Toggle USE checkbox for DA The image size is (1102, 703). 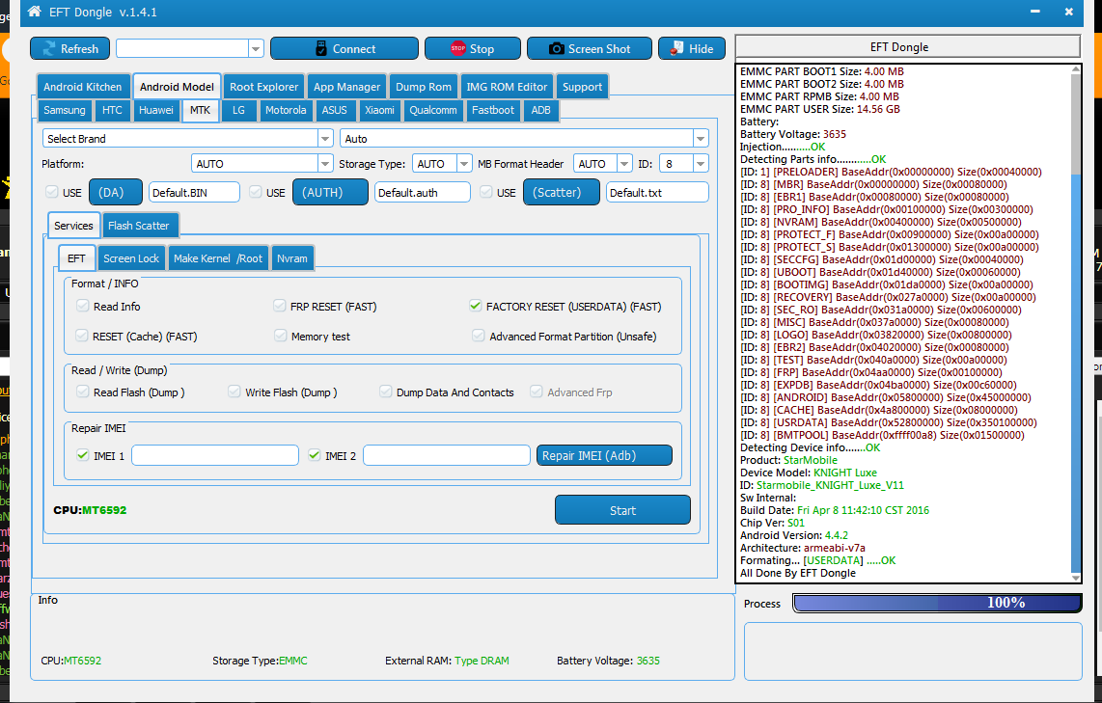(52, 192)
